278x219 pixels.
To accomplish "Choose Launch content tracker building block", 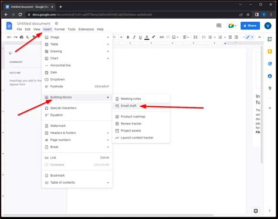I will pyautogui.click(x=141, y=138).
